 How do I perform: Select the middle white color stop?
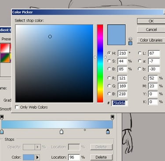tap(62, 132)
